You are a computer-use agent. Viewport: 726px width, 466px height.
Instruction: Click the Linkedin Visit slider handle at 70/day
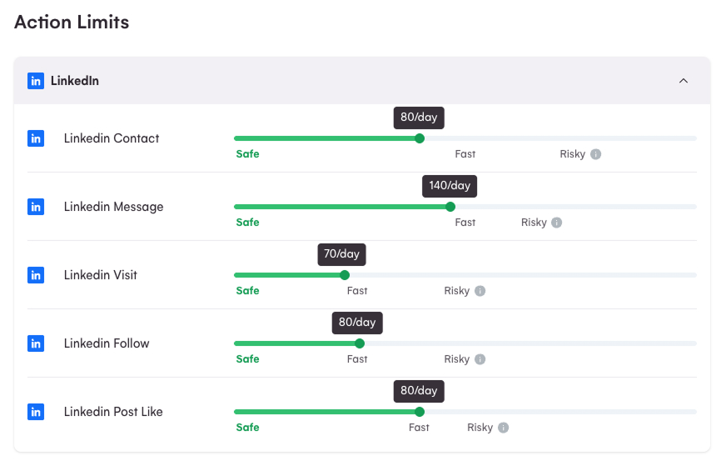[345, 275]
